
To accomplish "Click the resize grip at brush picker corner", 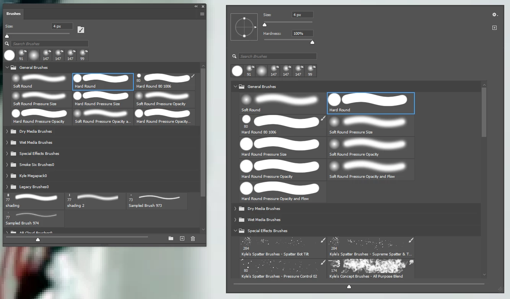I will pyautogui.click(x=500, y=289).
